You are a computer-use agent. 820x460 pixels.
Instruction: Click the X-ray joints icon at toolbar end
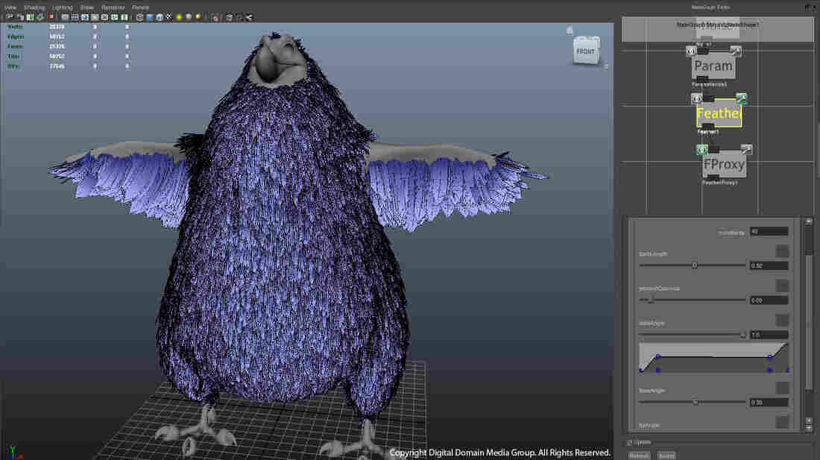(x=250, y=17)
